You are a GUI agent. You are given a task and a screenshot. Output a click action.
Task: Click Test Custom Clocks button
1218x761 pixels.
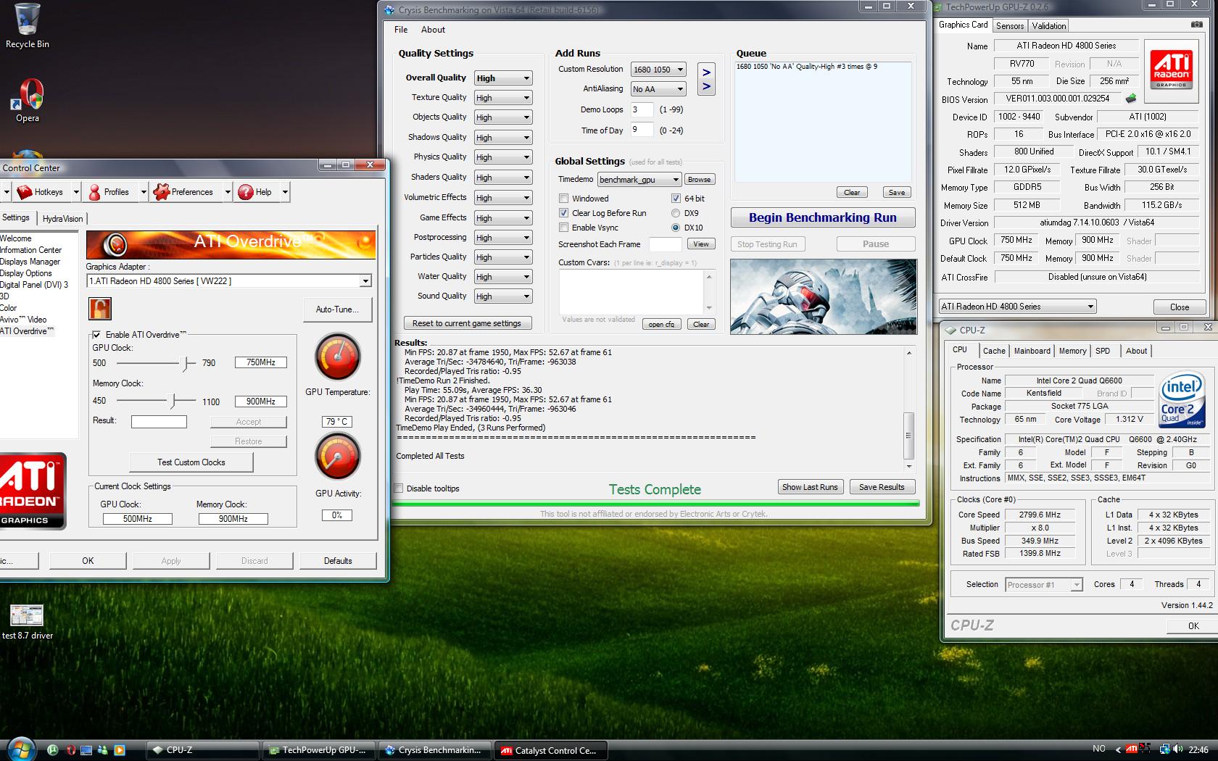pos(191,462)
